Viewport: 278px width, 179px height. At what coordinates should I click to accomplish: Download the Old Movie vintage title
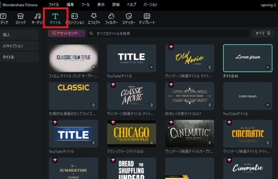pos(209,67)
